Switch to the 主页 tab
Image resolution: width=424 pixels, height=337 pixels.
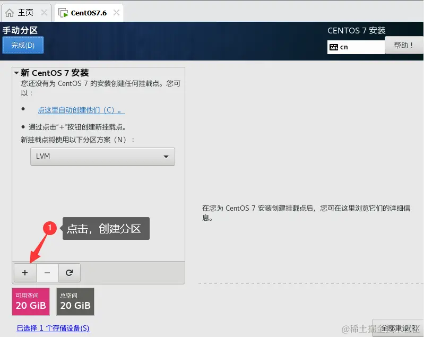point(26,12)
